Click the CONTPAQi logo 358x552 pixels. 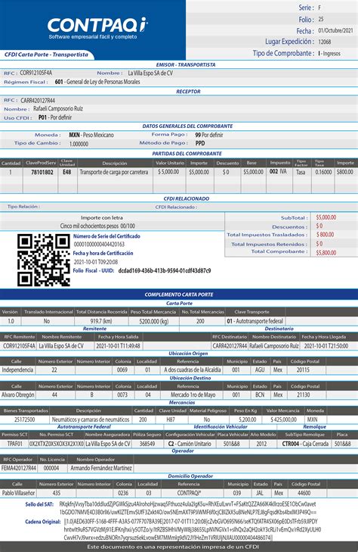[x=97, y=28]
